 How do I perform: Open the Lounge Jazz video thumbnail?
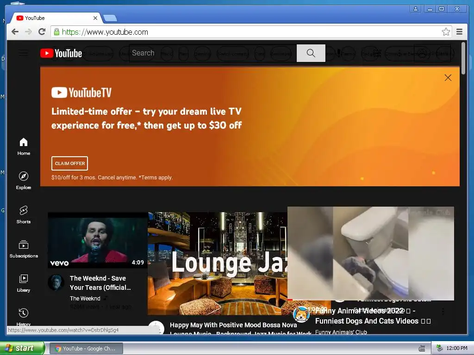pyautogui.click(x=217, y=263)
